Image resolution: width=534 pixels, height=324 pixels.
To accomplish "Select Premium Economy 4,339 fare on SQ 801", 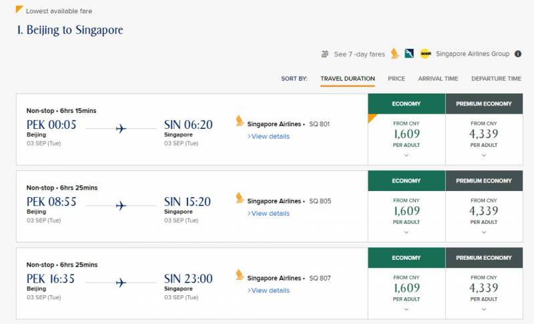I will click(x=484, y=134).
